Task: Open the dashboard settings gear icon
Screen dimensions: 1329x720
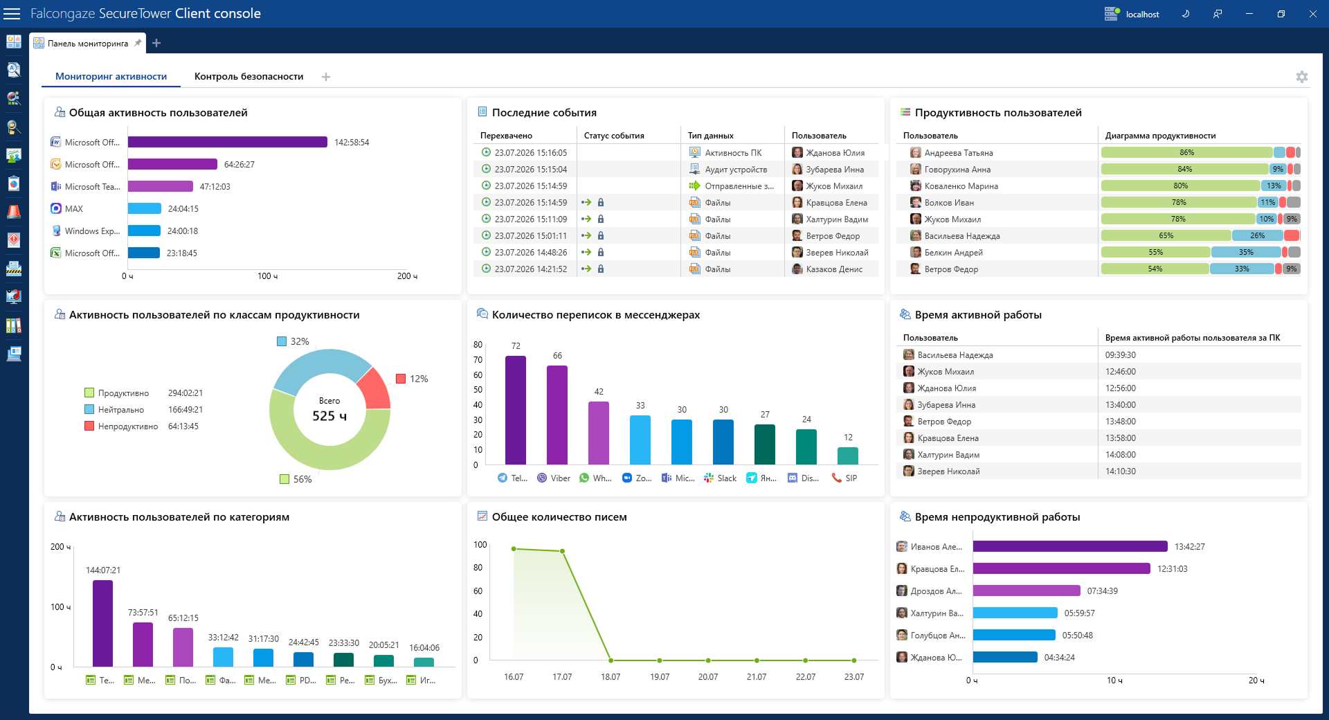Action: pos(1302,77)
